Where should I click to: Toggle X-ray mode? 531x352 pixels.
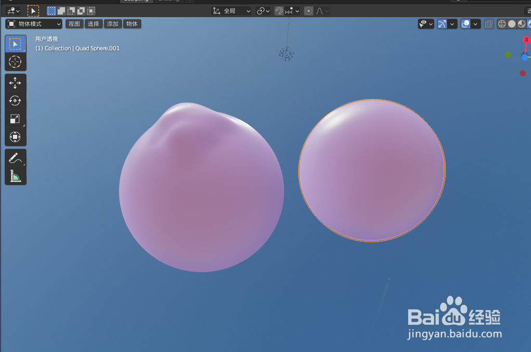coord(489,24)
